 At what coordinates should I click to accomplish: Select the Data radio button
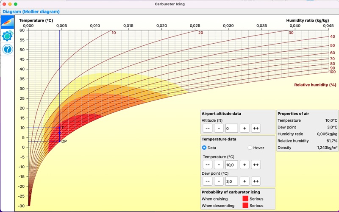pos(204,148)
